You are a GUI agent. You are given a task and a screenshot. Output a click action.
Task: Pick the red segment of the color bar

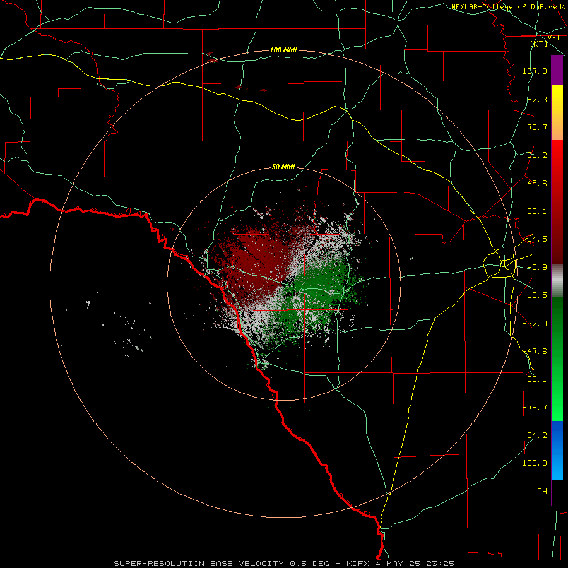(557, 202)
